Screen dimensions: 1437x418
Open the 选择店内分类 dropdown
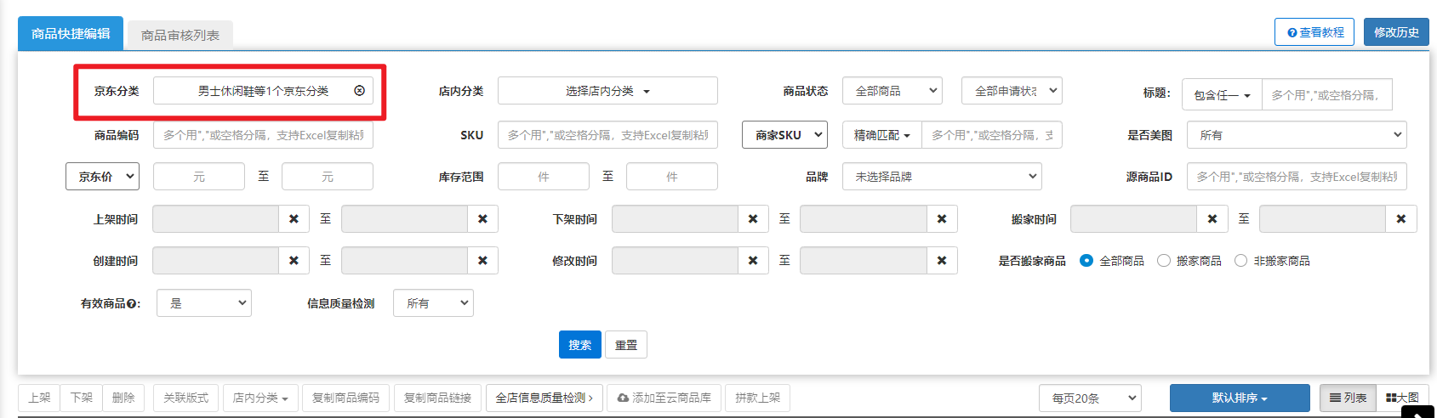[x=607, y=91]
